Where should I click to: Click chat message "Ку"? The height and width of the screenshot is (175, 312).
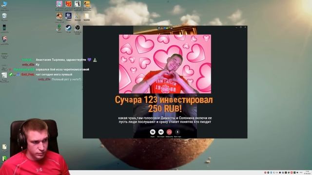pos(38,65)
